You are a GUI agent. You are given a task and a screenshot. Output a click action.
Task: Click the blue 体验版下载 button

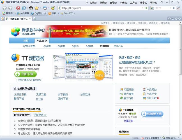click(152, 114)
